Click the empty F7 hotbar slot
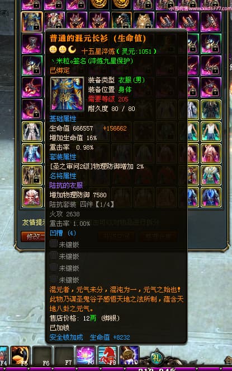This screenshot has width=232, height=371. (64, 356)
